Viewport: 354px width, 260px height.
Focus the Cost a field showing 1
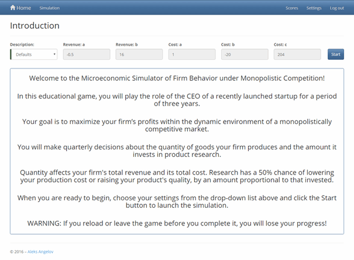click(192, 54)
